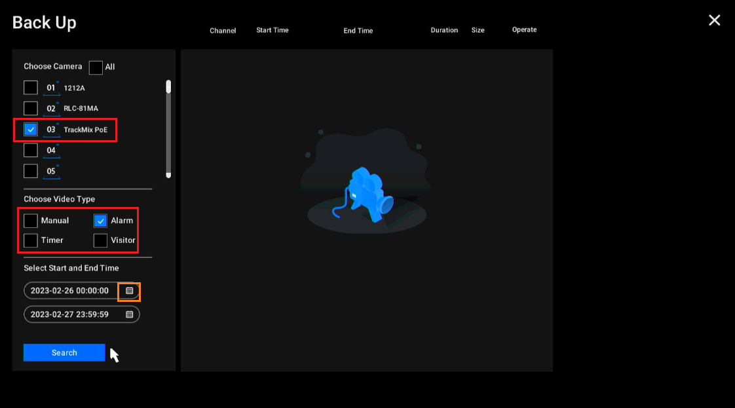
Task: Click the Search button
Action: pos(64,353)
